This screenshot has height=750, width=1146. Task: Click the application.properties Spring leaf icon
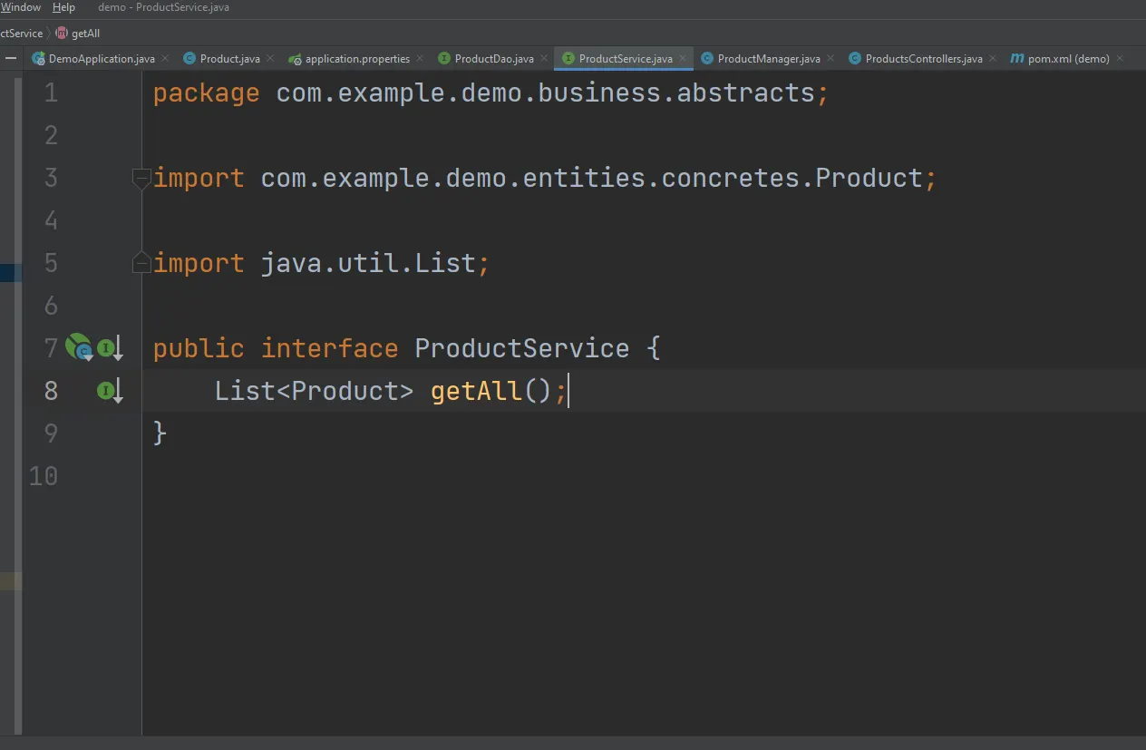point(295,59)
